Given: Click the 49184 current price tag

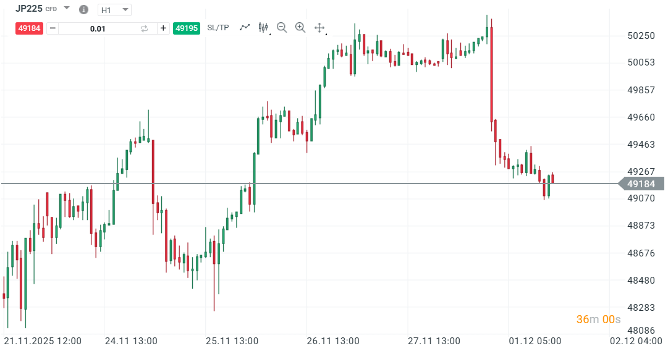Looking at the screenshot, I should pyautogui.click(x=641, y=184).
